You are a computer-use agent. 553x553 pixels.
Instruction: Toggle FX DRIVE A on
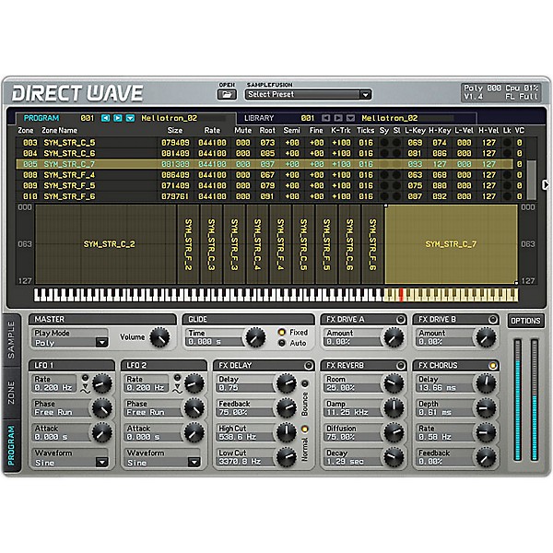(400, 320)
